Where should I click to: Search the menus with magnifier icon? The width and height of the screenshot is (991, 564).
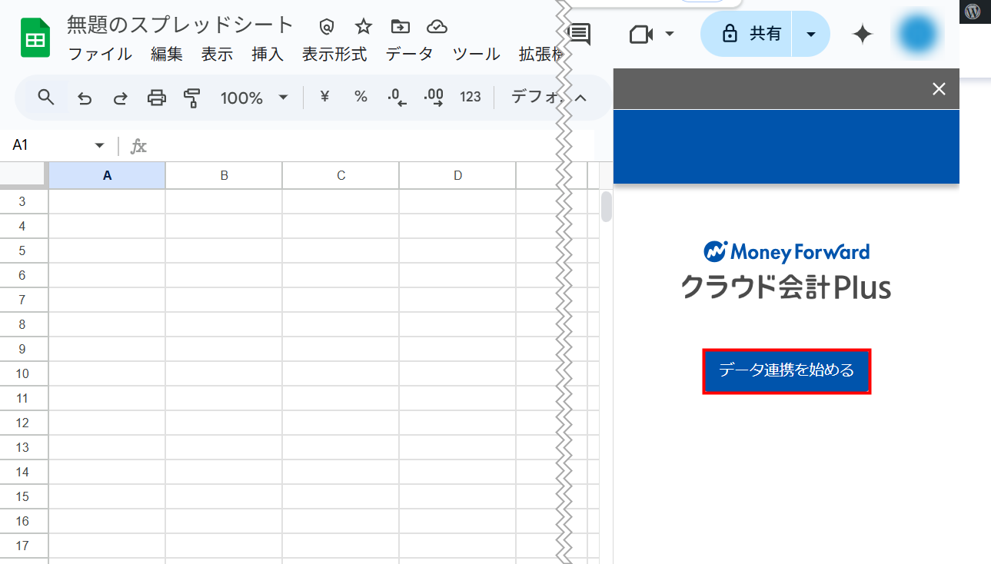coord(46,97)
